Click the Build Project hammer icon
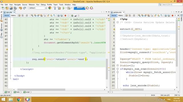This screenshot has width=183, height=102. 55,8
